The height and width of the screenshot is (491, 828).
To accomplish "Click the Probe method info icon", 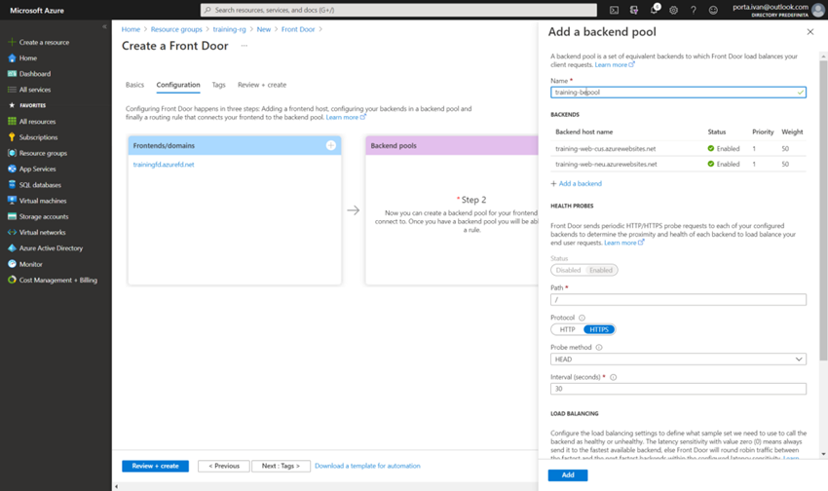I will pos(599,348).
